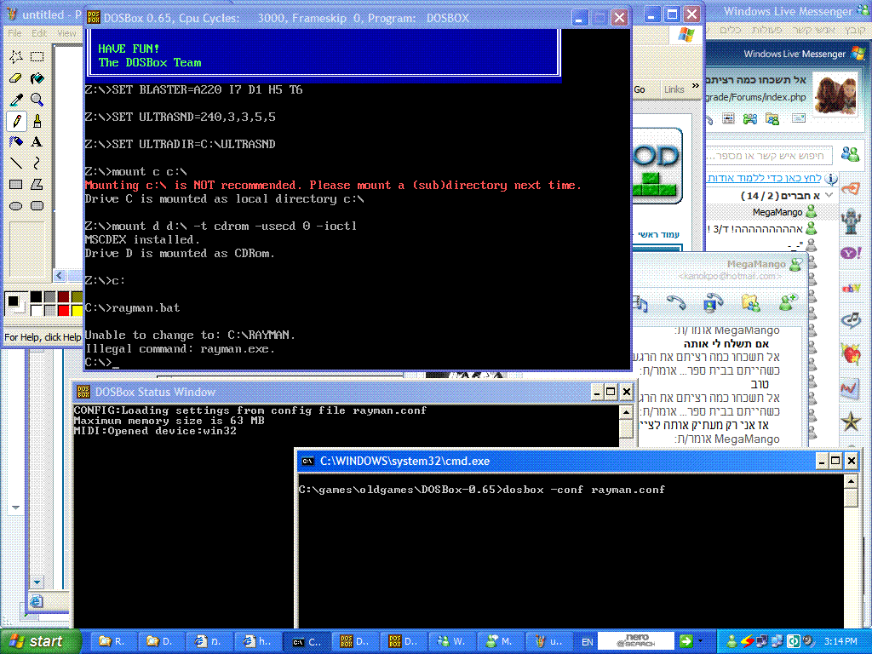
Task: Open the robot tab in Messenger sidebar
Action: click(x=851, y=221)
